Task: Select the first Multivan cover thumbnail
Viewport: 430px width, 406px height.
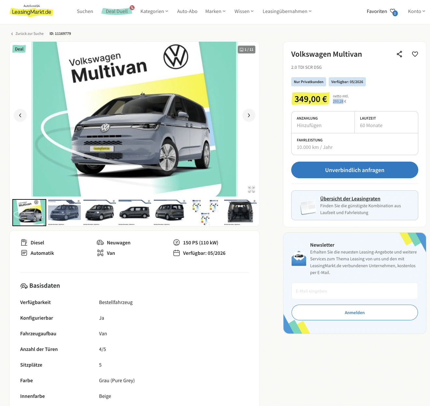Action: pyautogui.click(x=29, y=212)
